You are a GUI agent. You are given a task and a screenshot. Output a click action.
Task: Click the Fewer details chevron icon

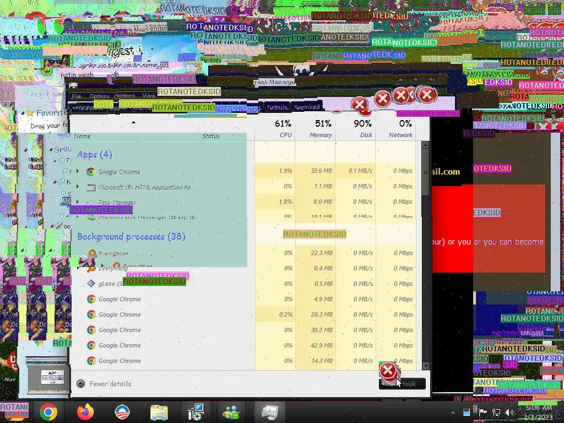click(x=81, y=384)
